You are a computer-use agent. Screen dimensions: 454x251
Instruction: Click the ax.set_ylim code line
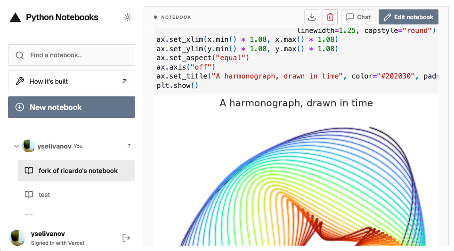[x=247, y=48]
